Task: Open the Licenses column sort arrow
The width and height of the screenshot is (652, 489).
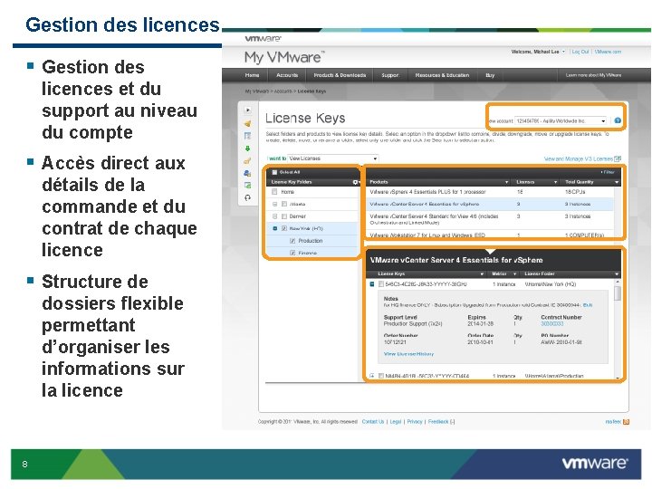Action: point(555,182)
